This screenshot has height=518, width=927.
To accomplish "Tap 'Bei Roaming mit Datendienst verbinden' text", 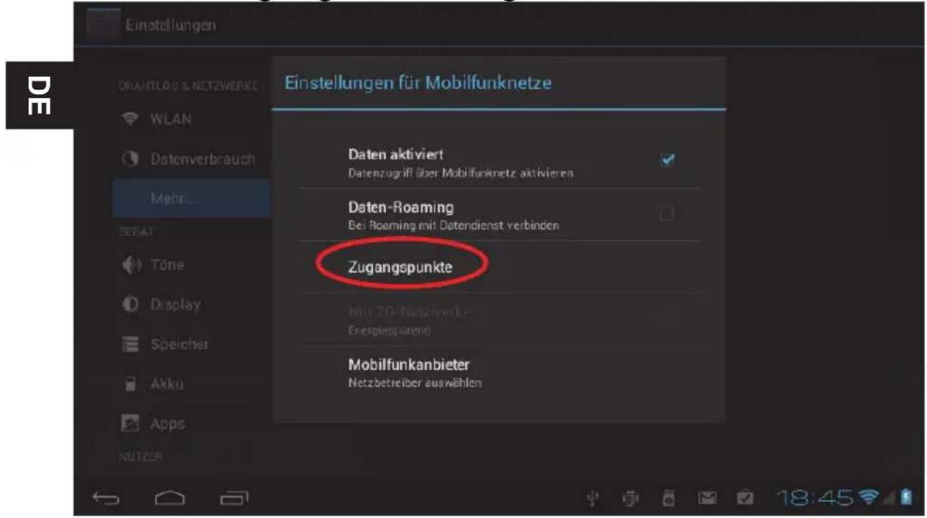I will point(454,225).
